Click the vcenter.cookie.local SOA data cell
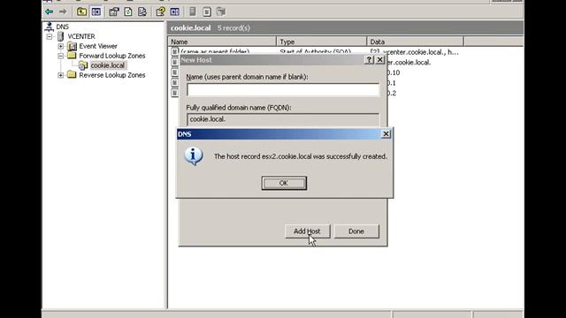 coord(415,52)
